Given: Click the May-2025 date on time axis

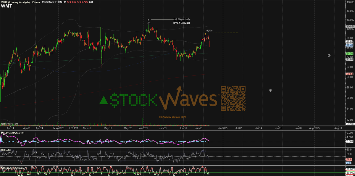Looking at the screenshot, I should [59, 129].
